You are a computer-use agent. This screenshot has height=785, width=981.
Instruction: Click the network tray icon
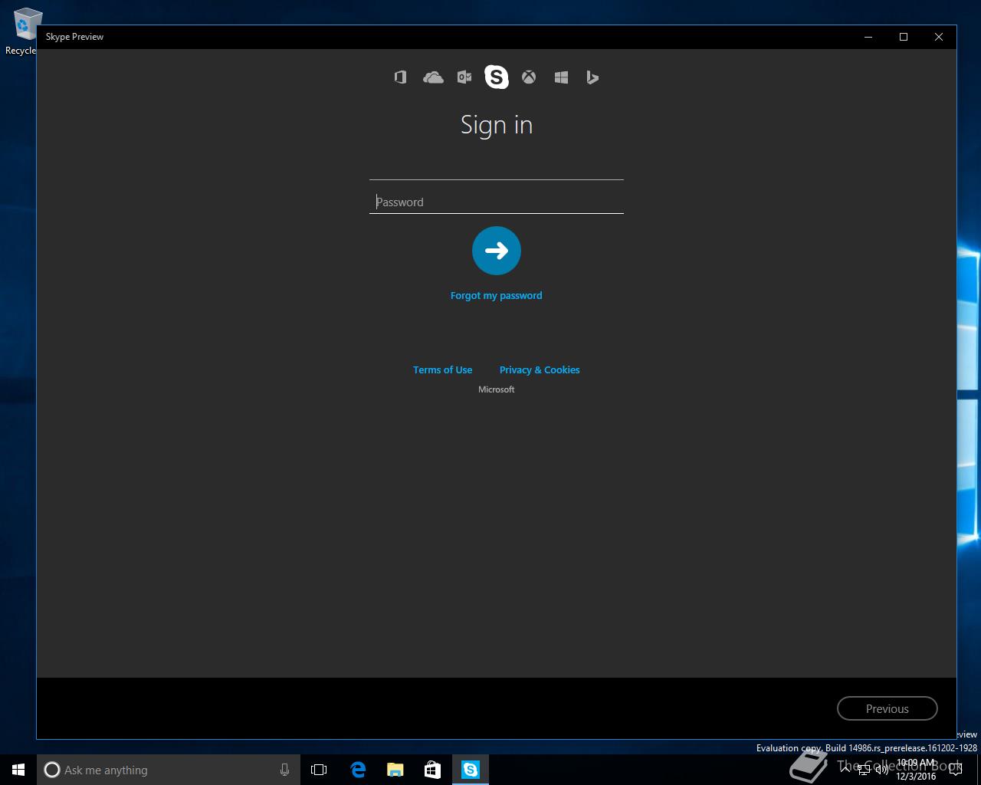coord(864,770)
